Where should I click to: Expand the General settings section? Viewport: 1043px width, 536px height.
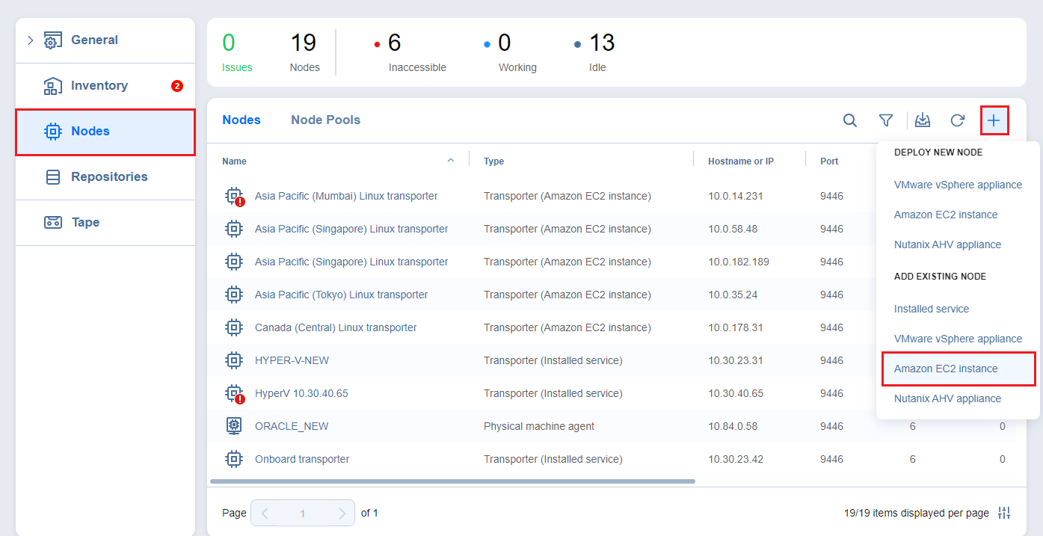pos(31,40)
